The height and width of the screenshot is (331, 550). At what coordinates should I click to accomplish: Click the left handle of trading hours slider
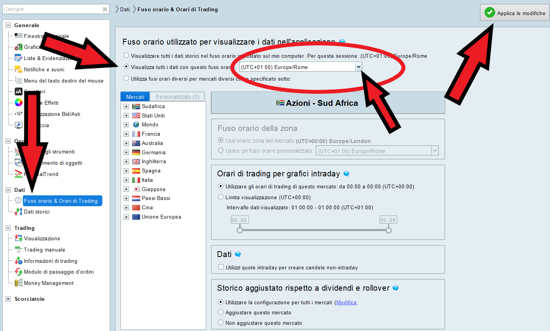click(240, 230)
